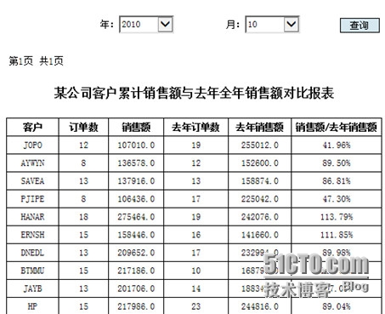The image size is (385, 314).
Task: Click the 去年销售额 column header
Action: [x=259, y=127]
